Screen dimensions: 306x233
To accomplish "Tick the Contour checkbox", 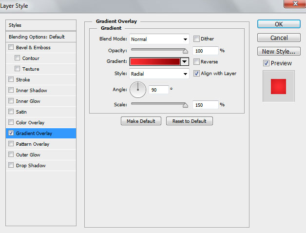I will 17,58.
